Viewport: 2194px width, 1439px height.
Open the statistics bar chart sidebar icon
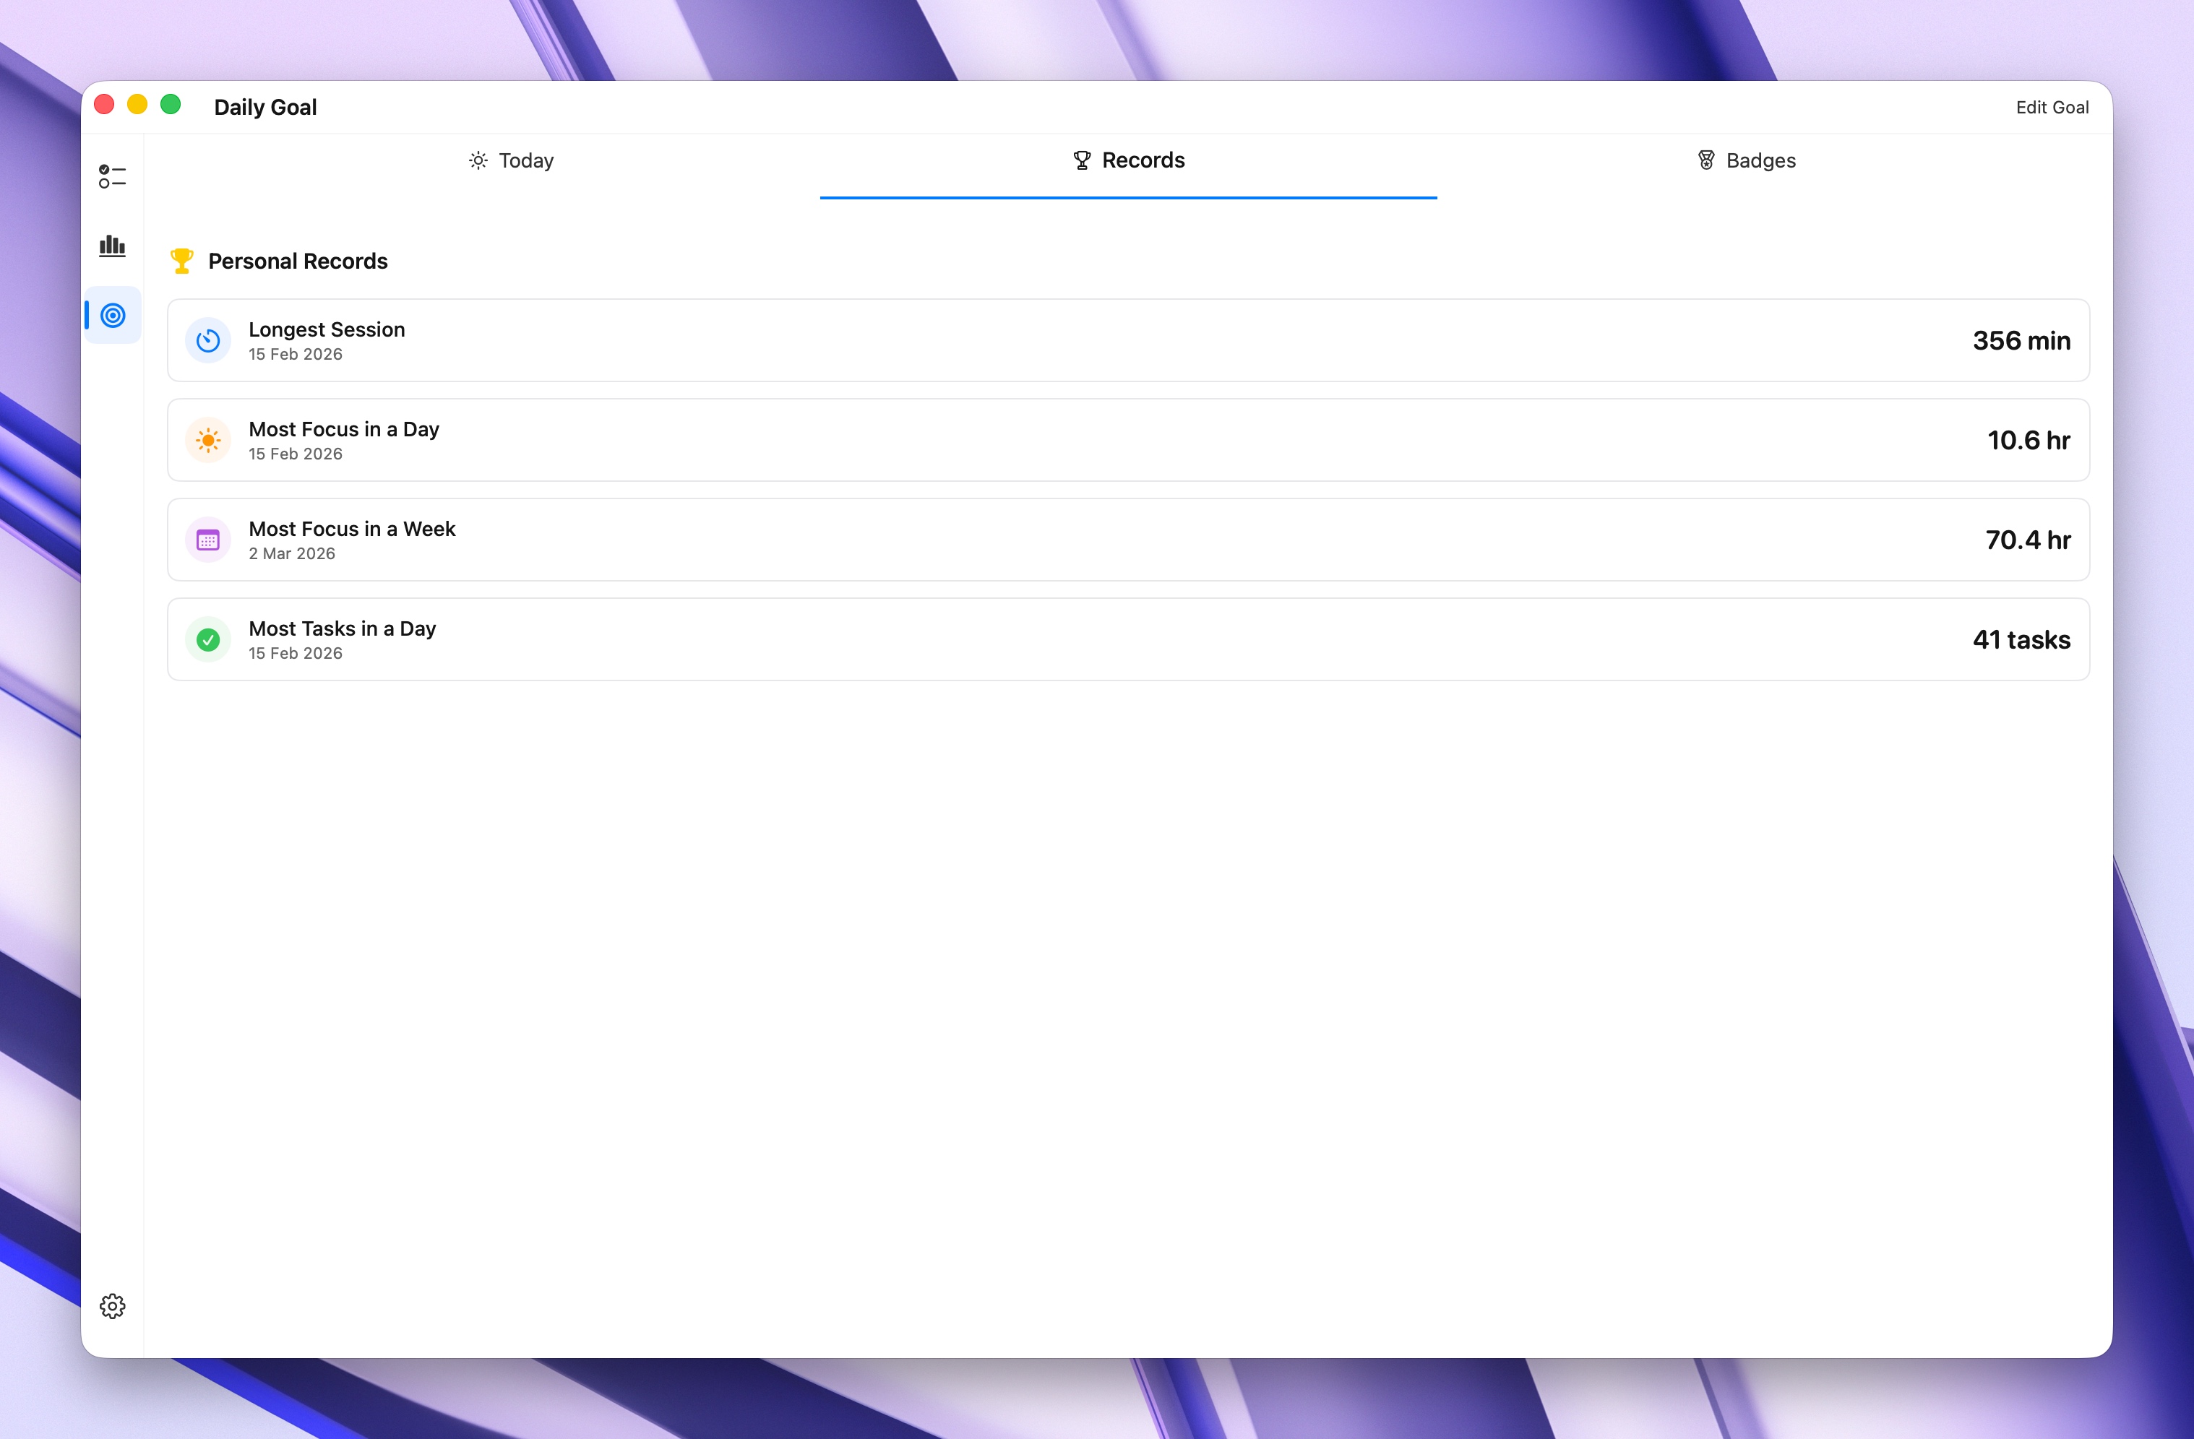(x=113, y=245)
